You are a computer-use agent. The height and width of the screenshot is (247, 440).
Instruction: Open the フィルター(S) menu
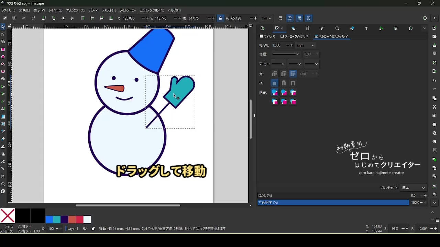tap(128, 10)
